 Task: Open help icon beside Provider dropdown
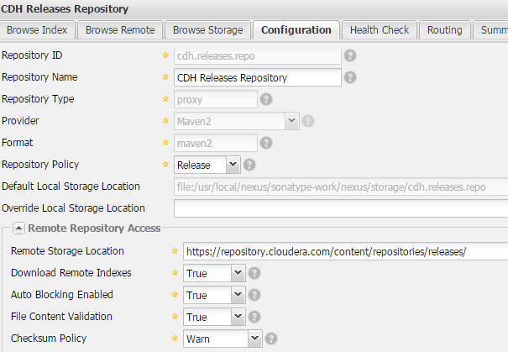click(308, 121)
